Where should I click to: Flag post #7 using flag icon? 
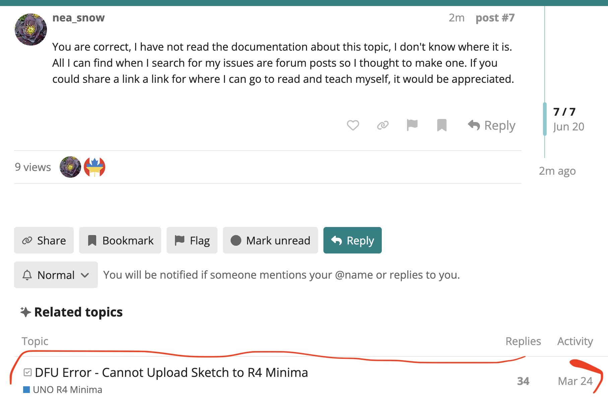(412, 125)
